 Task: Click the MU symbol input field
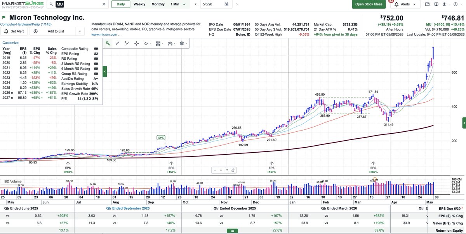point(78,4)
